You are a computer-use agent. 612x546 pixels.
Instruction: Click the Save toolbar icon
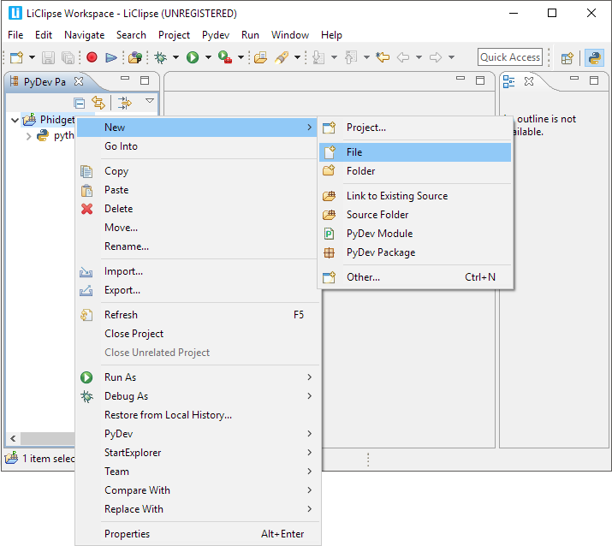49,57
